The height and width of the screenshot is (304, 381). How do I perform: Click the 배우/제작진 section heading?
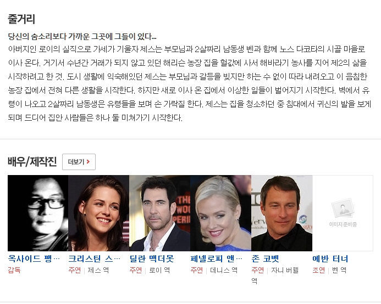point(32,161)
